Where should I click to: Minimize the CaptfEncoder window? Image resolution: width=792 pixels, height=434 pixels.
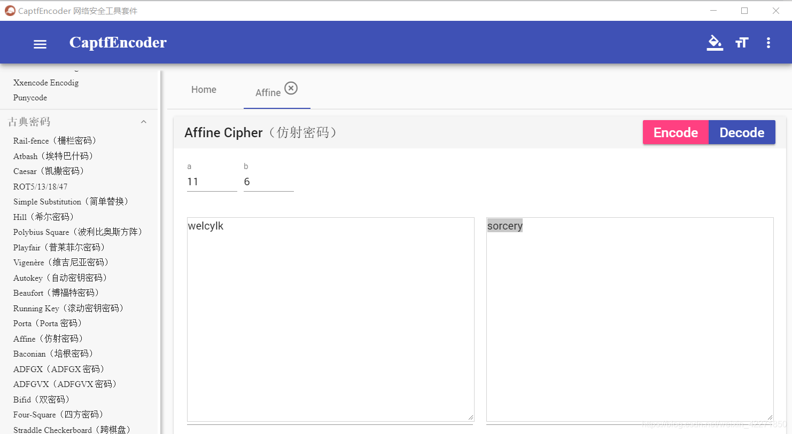pos(713,11)
